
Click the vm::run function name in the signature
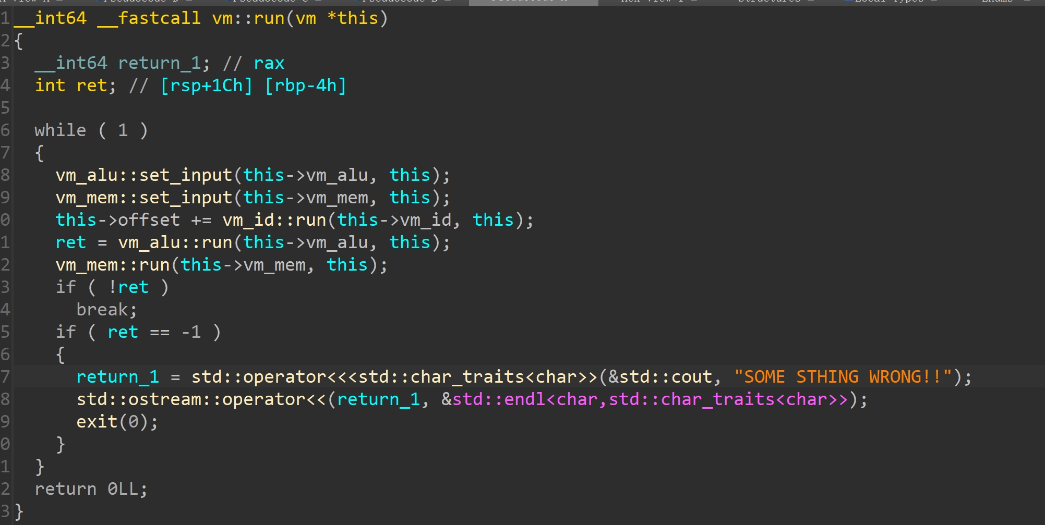(248, 18)
